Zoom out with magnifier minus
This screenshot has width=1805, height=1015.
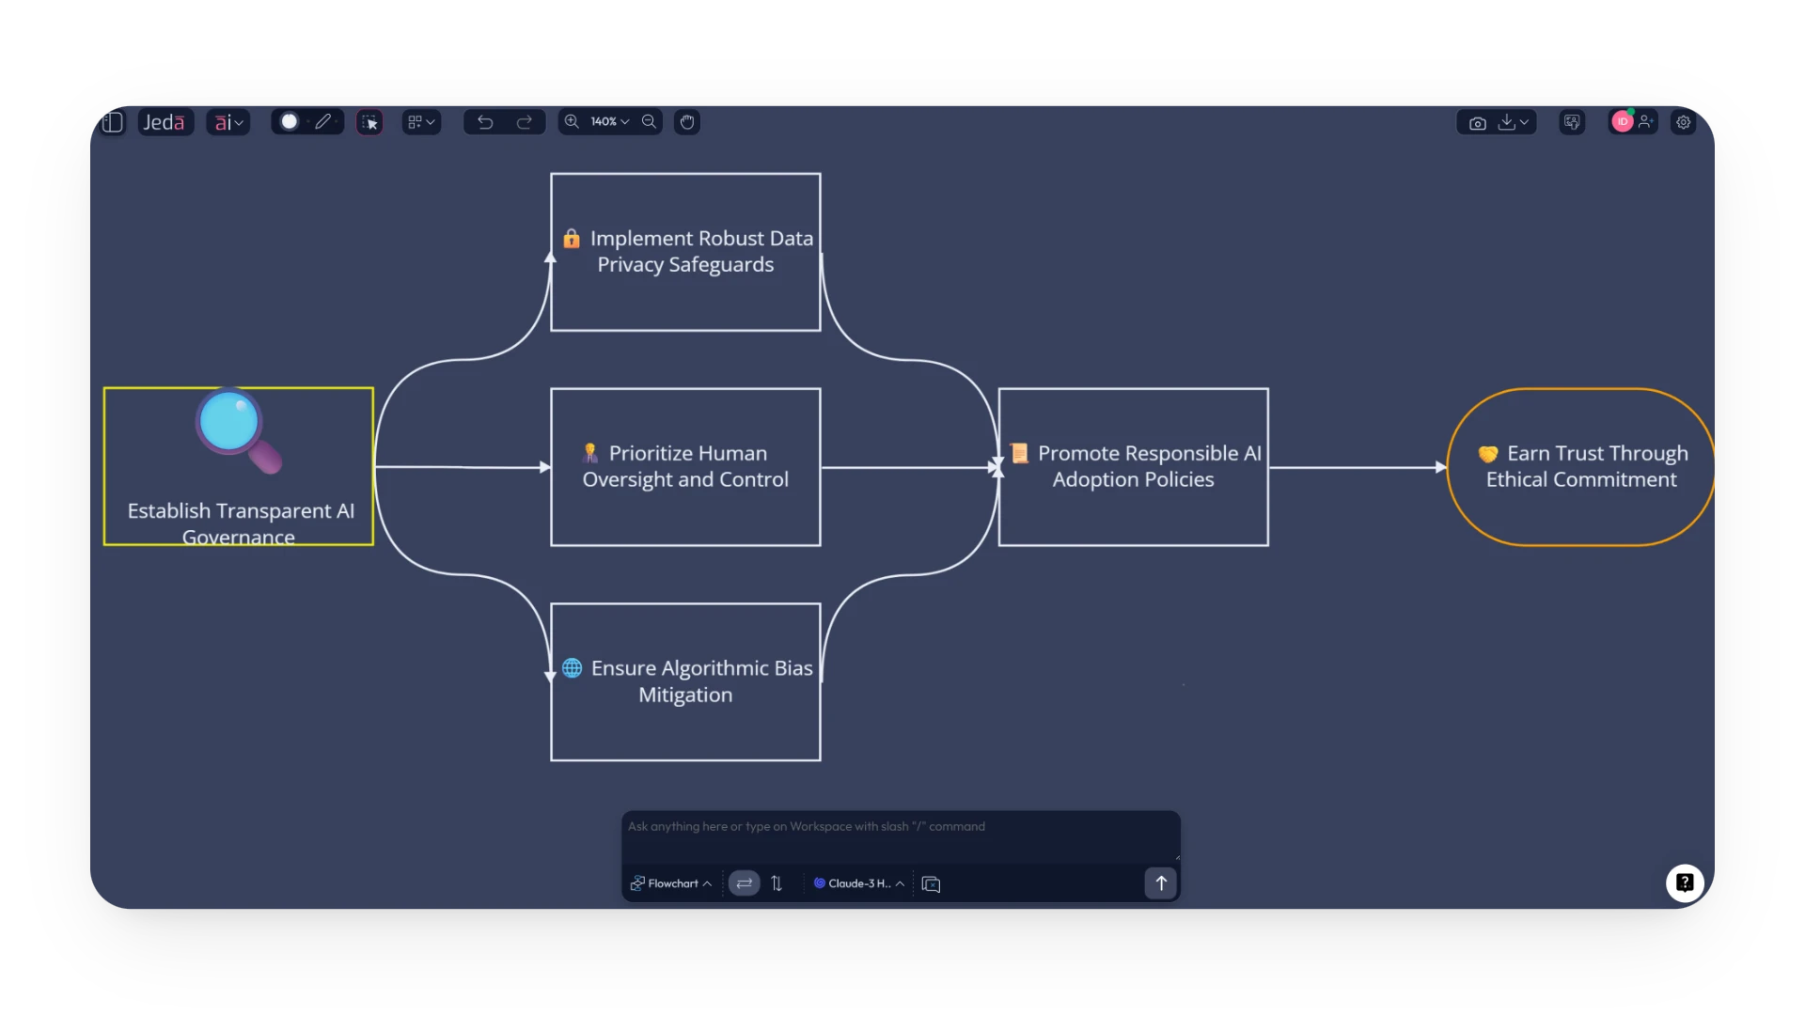click(649, 121)
